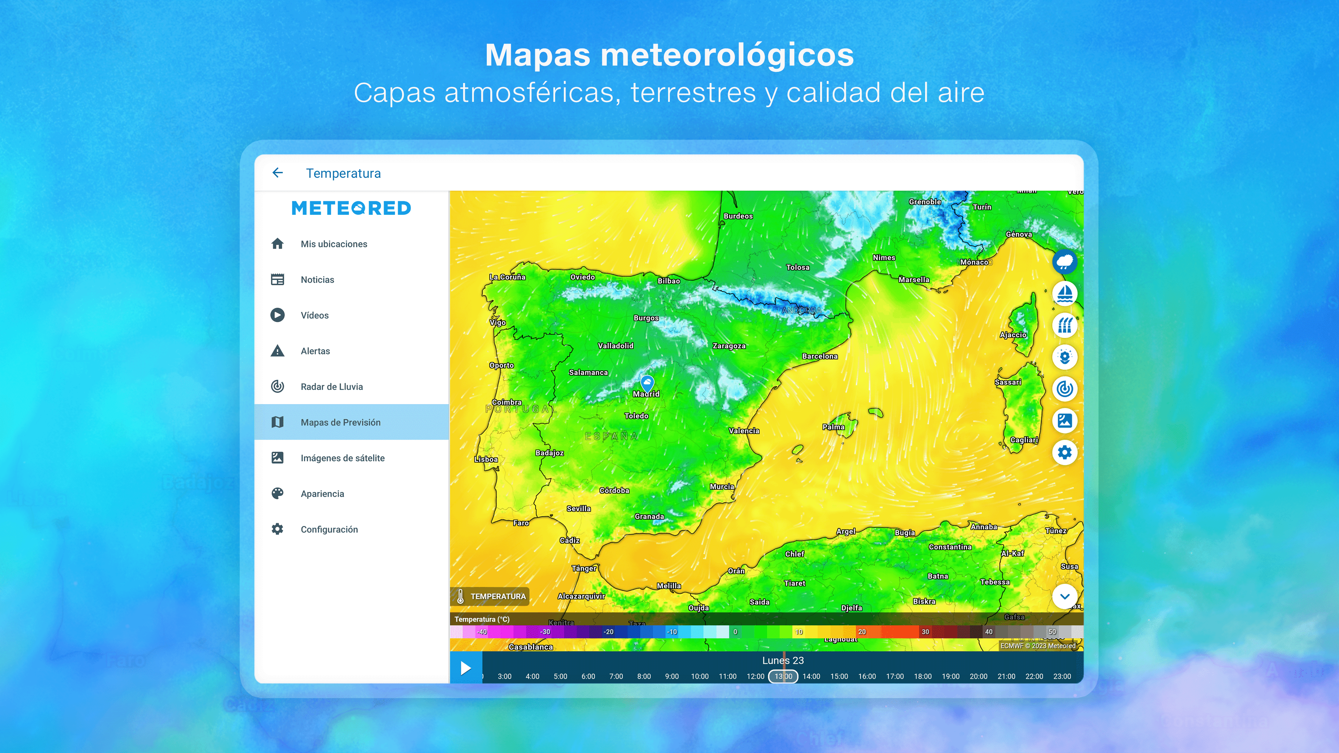Click the Argel city label on map
The height and width of the screenshot is (753, 1339).
846,532
